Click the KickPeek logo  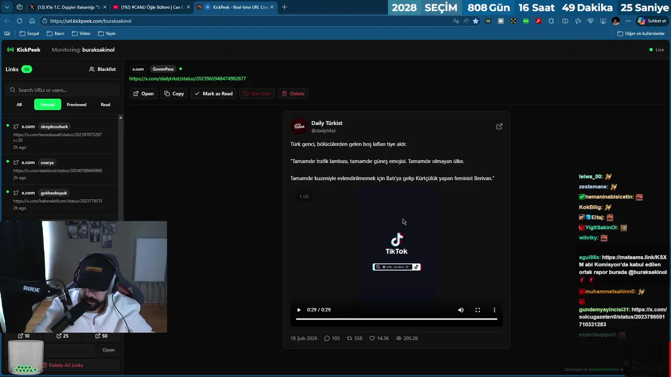click(24, 50)
